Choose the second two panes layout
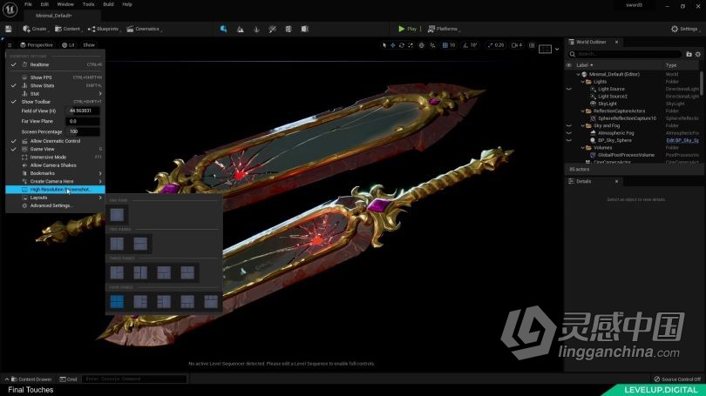 click(x=140, y=244)
